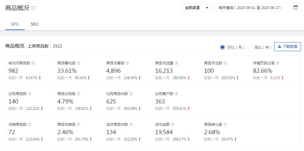Click help icon next to 被访问商品数
304x151 pixels.
pos(34,63)
